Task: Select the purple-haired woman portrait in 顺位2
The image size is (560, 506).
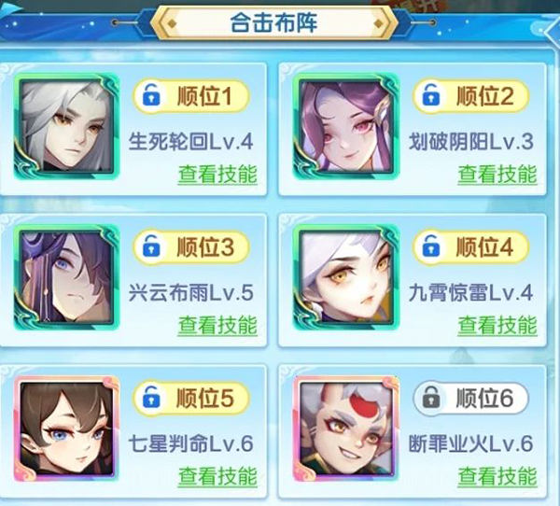Action: click(345, 126)
